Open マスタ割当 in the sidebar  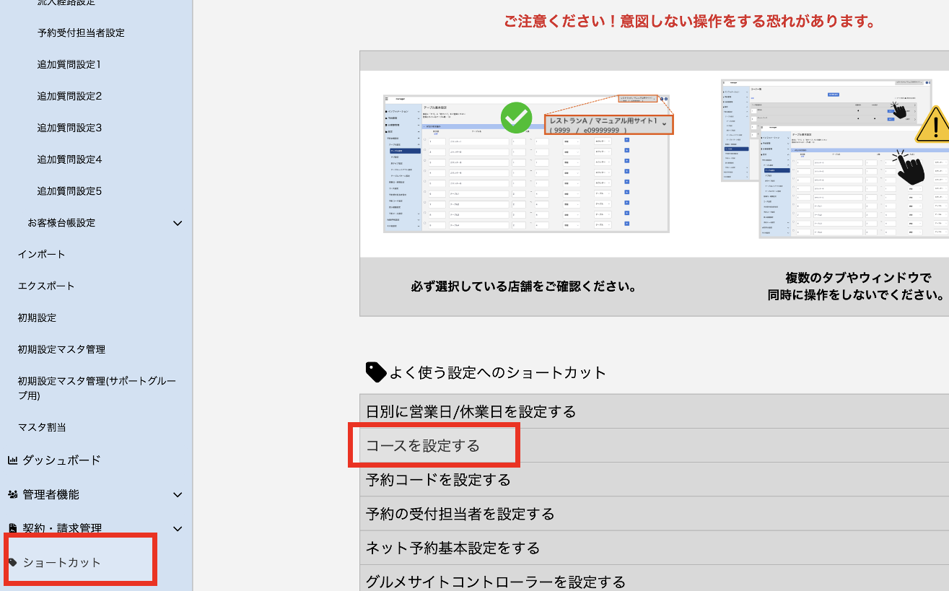click(42, 427)
